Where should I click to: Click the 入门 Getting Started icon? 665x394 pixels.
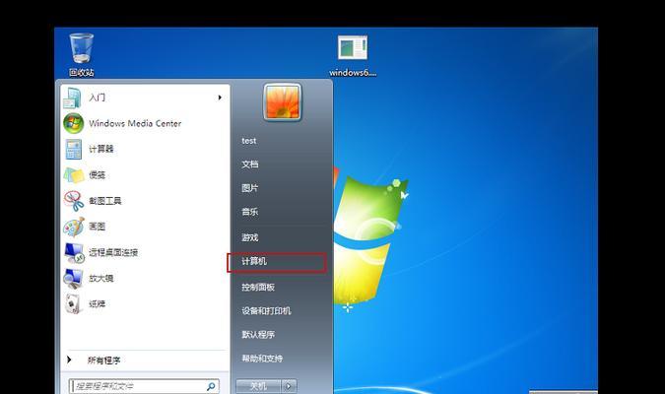(x=73, y=98)
